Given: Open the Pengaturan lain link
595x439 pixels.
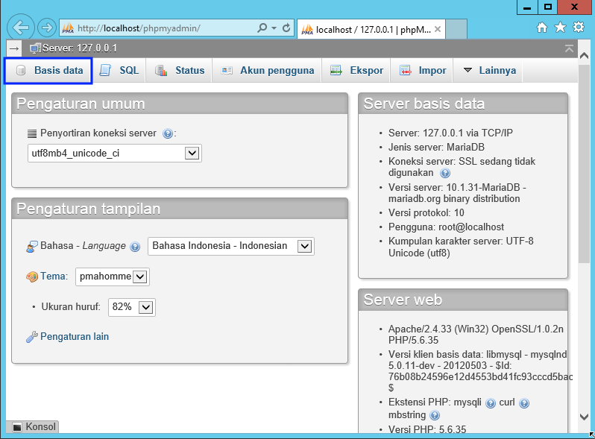Looking at the screenshot, I should point(75,337).
